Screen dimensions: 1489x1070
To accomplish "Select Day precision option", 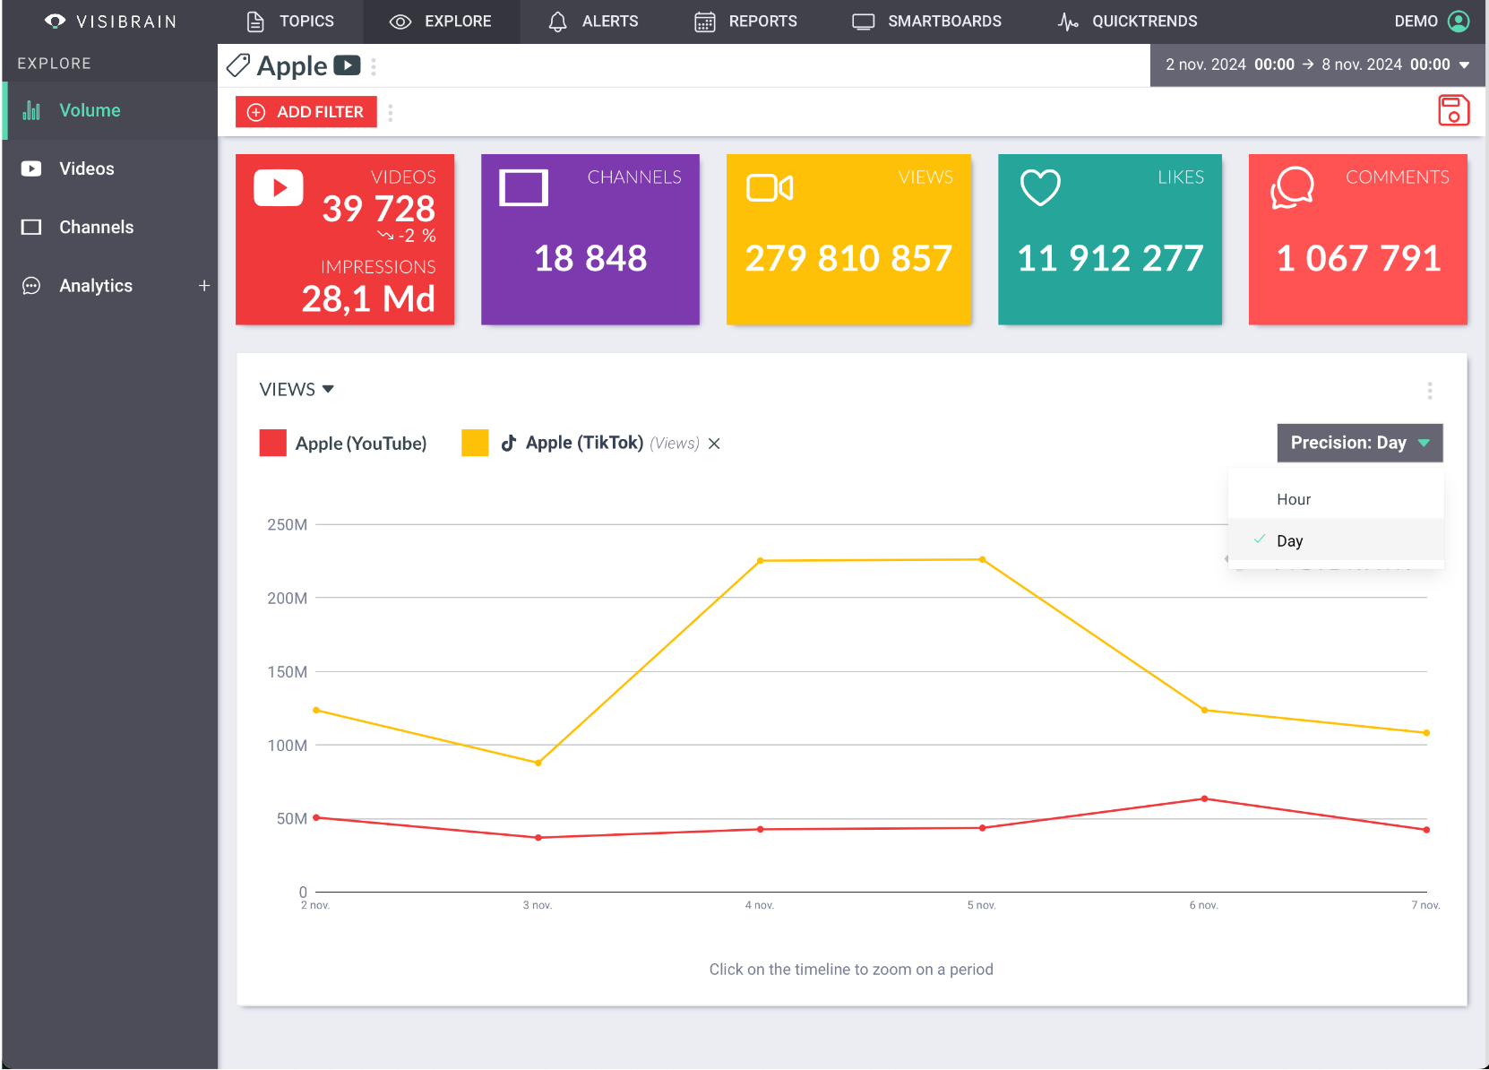I will [1336, 540].
